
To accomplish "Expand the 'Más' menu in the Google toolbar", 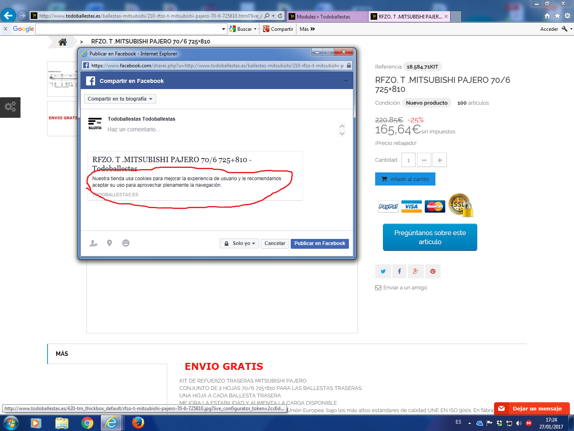I will coord(307,29).
